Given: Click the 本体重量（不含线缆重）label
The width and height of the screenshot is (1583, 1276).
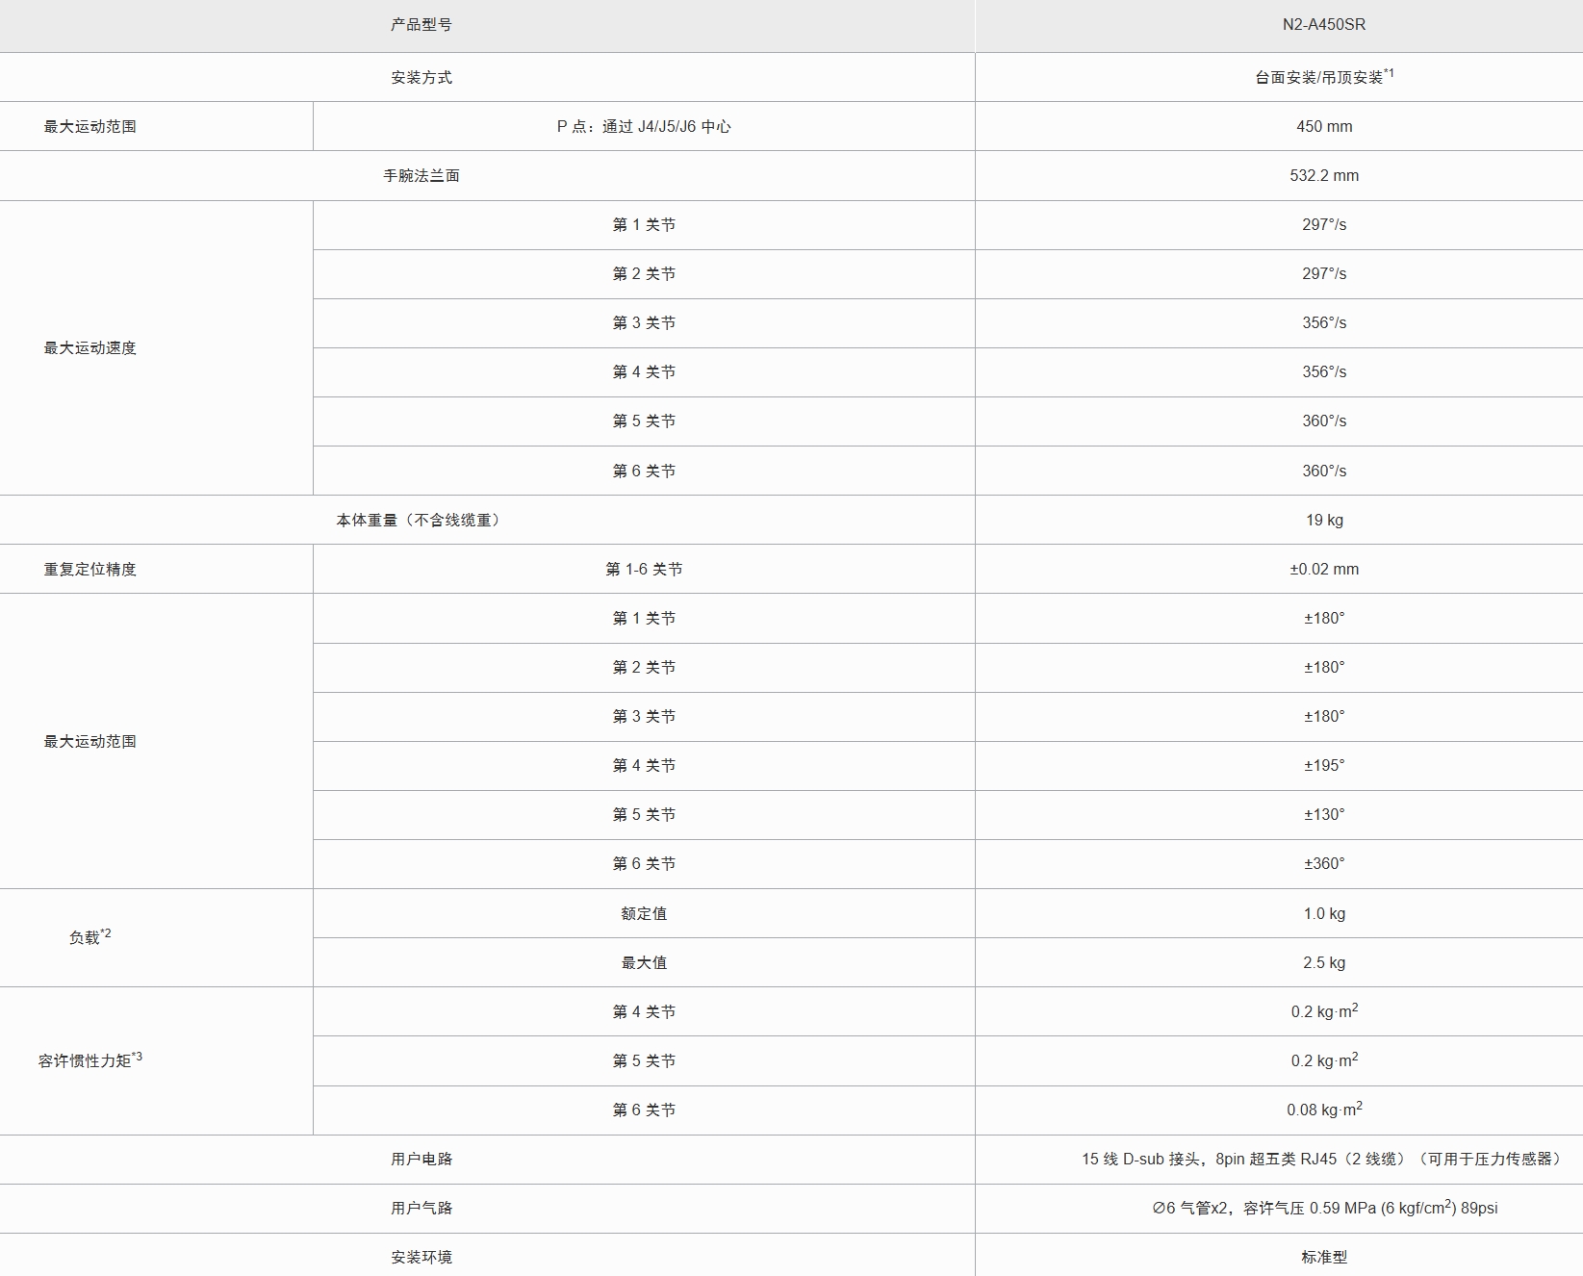Looking at the screenshot, I should coord(421,520).
